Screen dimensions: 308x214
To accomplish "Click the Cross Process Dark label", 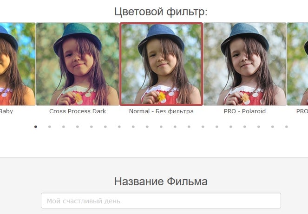I will [78, 111].
